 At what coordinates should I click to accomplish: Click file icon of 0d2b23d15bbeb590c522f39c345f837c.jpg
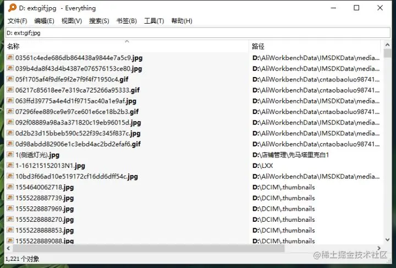10,133
